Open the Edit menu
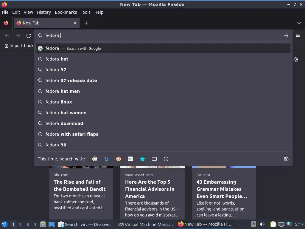The image size is (305, 229). pyautogui.click(x=16, y=12)
